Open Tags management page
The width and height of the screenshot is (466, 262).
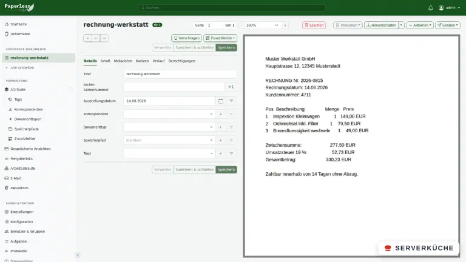pos(18,99)
